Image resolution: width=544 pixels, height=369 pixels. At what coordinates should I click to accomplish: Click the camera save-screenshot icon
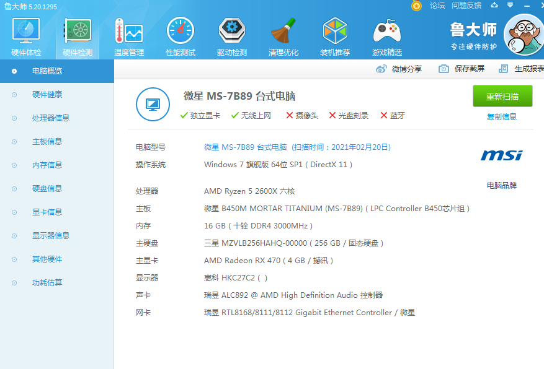pos(444,69)
